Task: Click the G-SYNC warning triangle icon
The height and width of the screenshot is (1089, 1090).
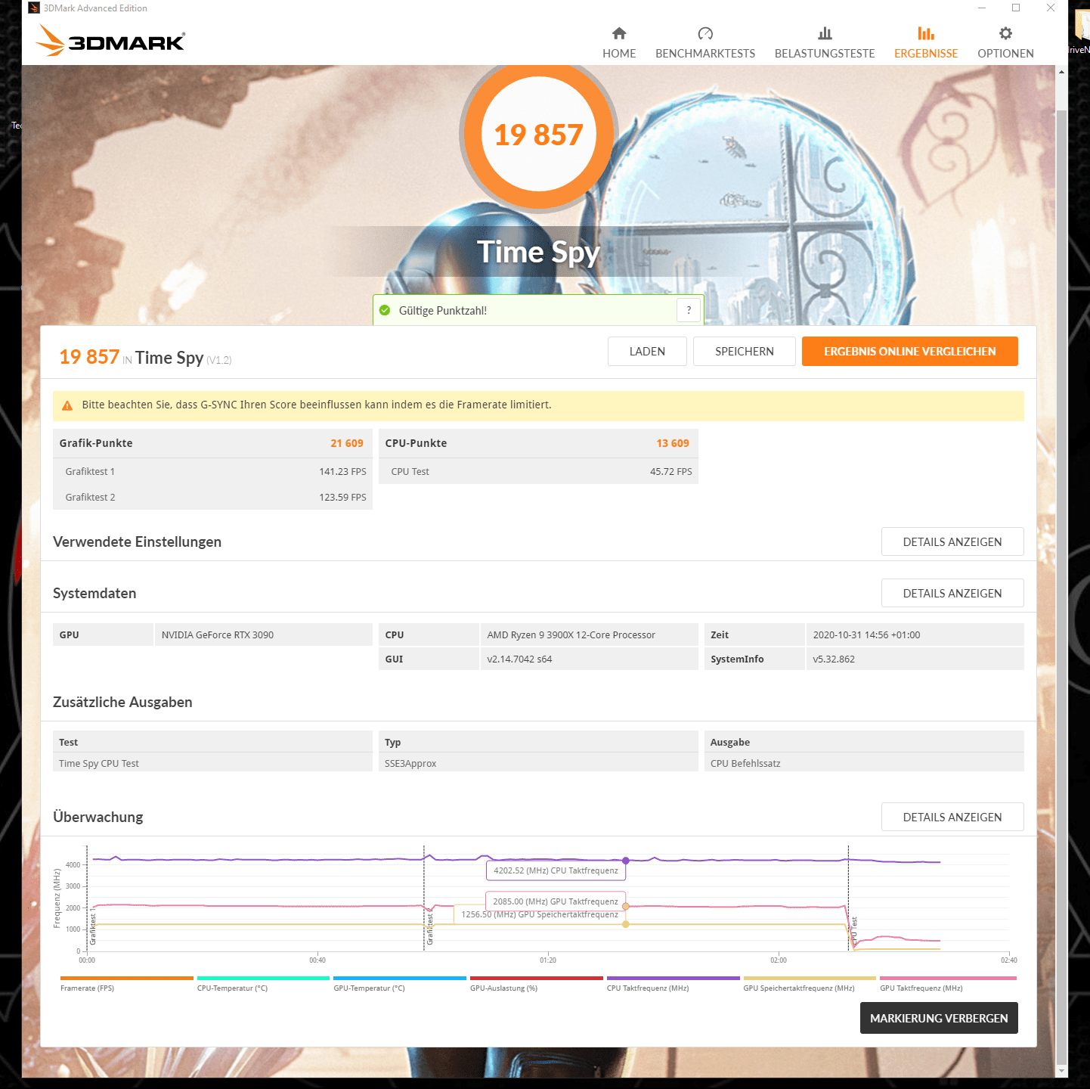Action: (x=67, y=405)
